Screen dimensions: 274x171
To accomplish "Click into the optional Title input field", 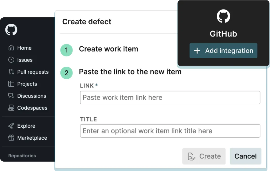I will (x=170, y=131).
